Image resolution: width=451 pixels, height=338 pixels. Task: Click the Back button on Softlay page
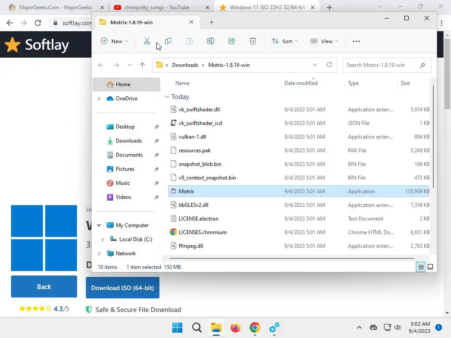(44, 287)
